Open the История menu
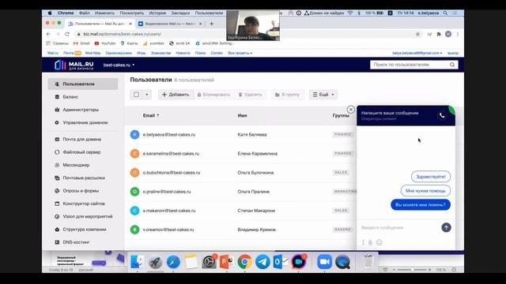The image size is (506, 284). coord(157,13)
